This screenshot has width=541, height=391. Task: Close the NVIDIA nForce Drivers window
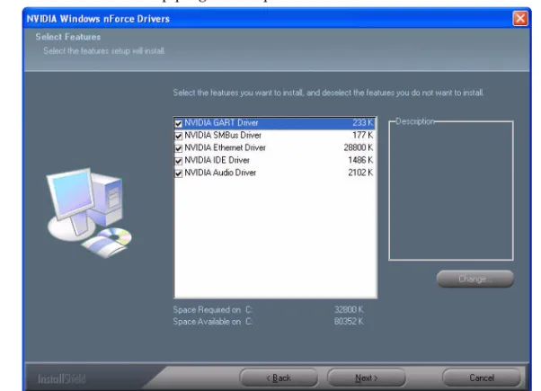coord(520,18)
